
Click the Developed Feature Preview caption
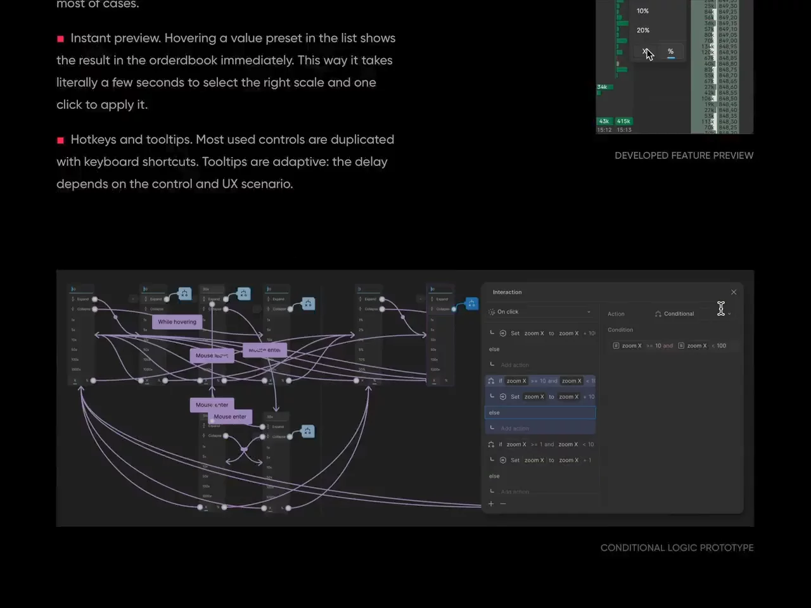coord(684,155)
